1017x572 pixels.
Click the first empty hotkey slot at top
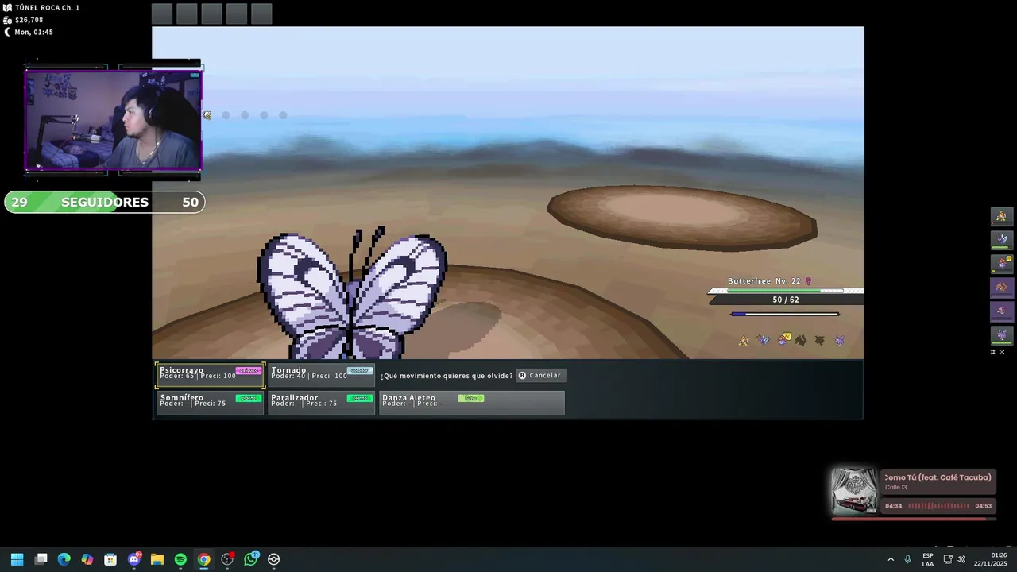coord(162,14)
